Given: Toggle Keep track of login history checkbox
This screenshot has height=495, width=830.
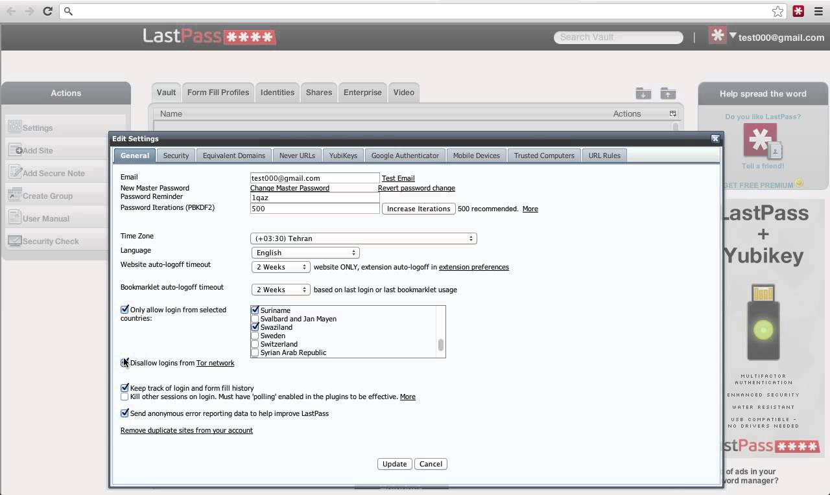Looking at the screenshot, I should coord(124,388).
